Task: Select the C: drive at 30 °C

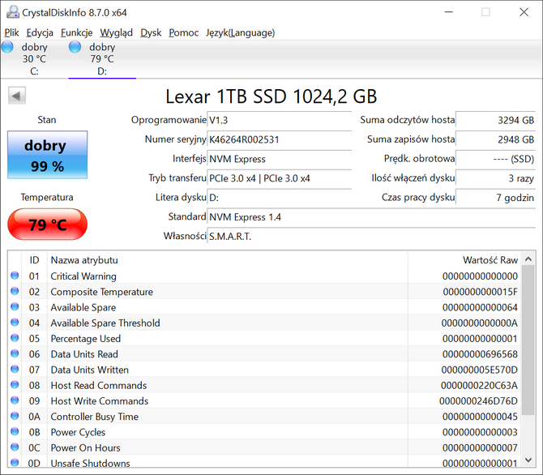Action: coord(34,58)
